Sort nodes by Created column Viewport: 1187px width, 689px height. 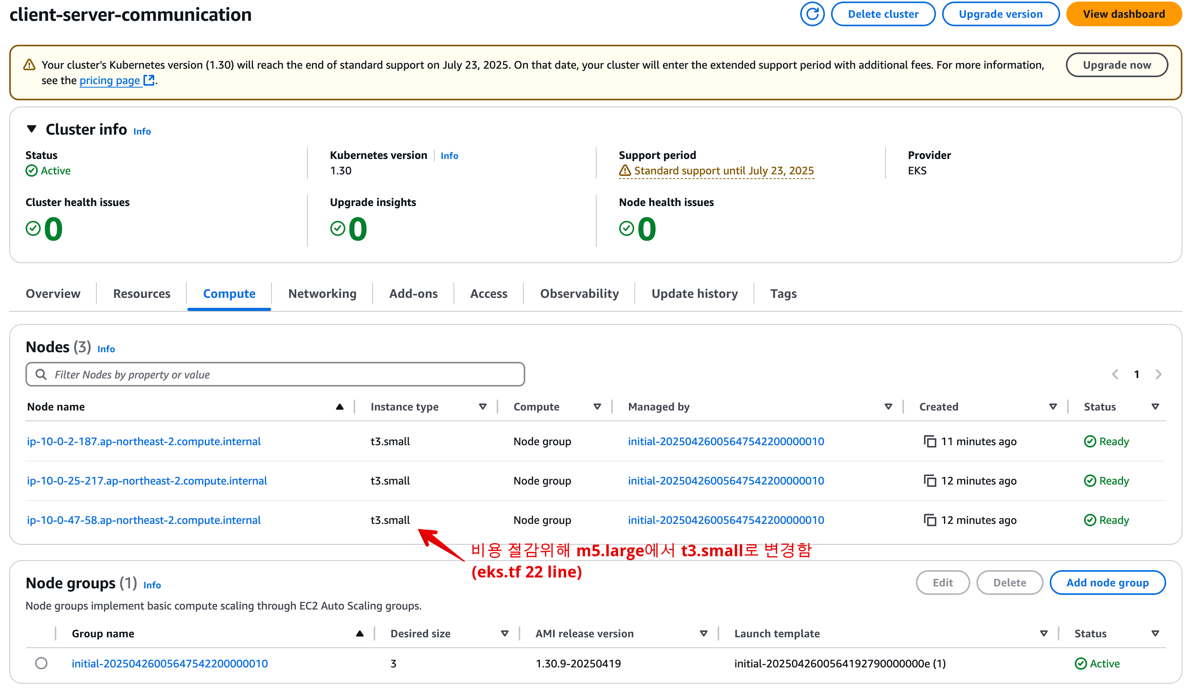point(1053,407)
